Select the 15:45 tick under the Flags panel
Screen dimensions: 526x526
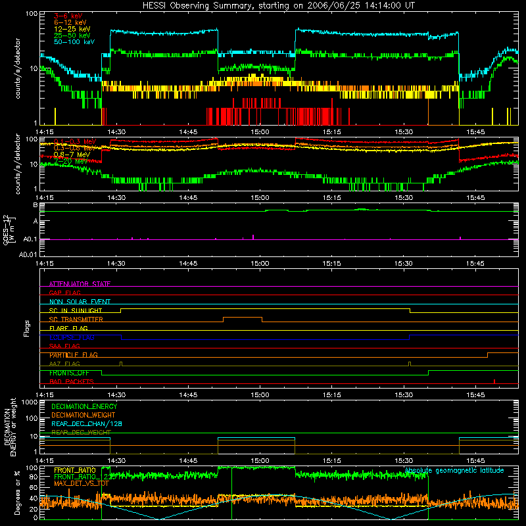pos(475,395)
